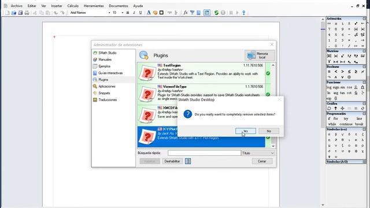Click the background color palette icon

(155, 13)
